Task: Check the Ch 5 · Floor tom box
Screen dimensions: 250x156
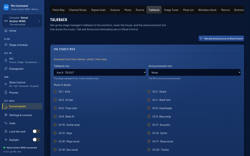Action: [x=55, y=108]
